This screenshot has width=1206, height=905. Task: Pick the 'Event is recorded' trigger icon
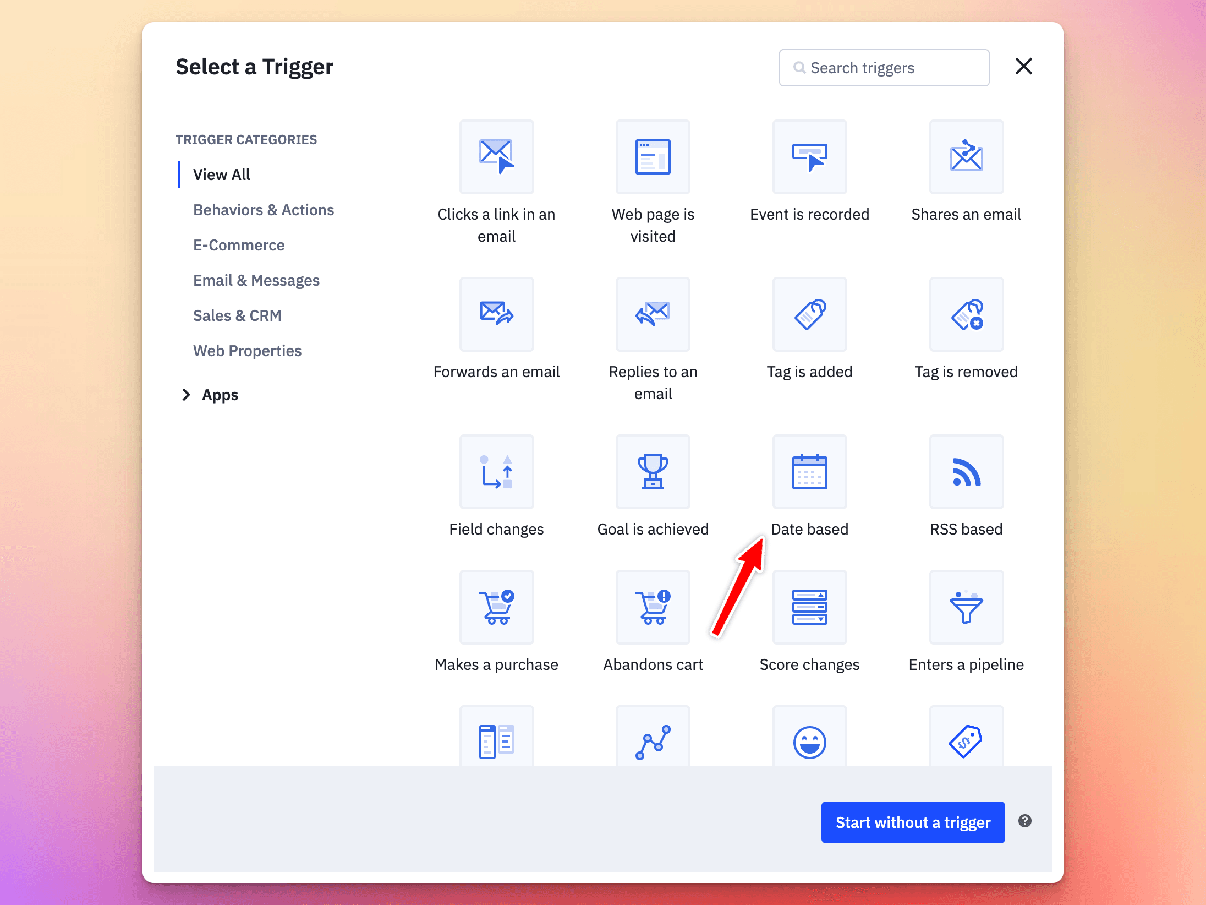[x=809, y=157]
